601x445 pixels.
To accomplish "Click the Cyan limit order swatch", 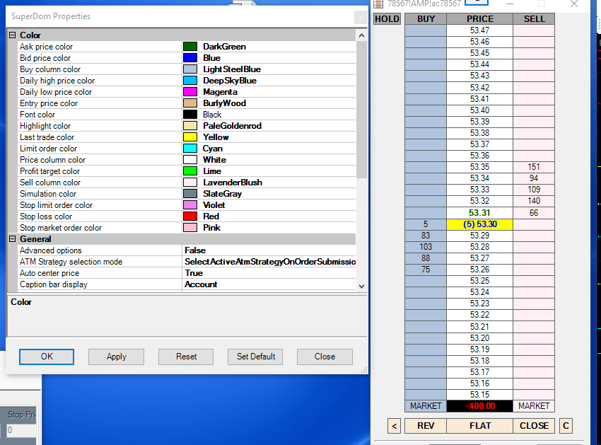I will coord(190,149).
